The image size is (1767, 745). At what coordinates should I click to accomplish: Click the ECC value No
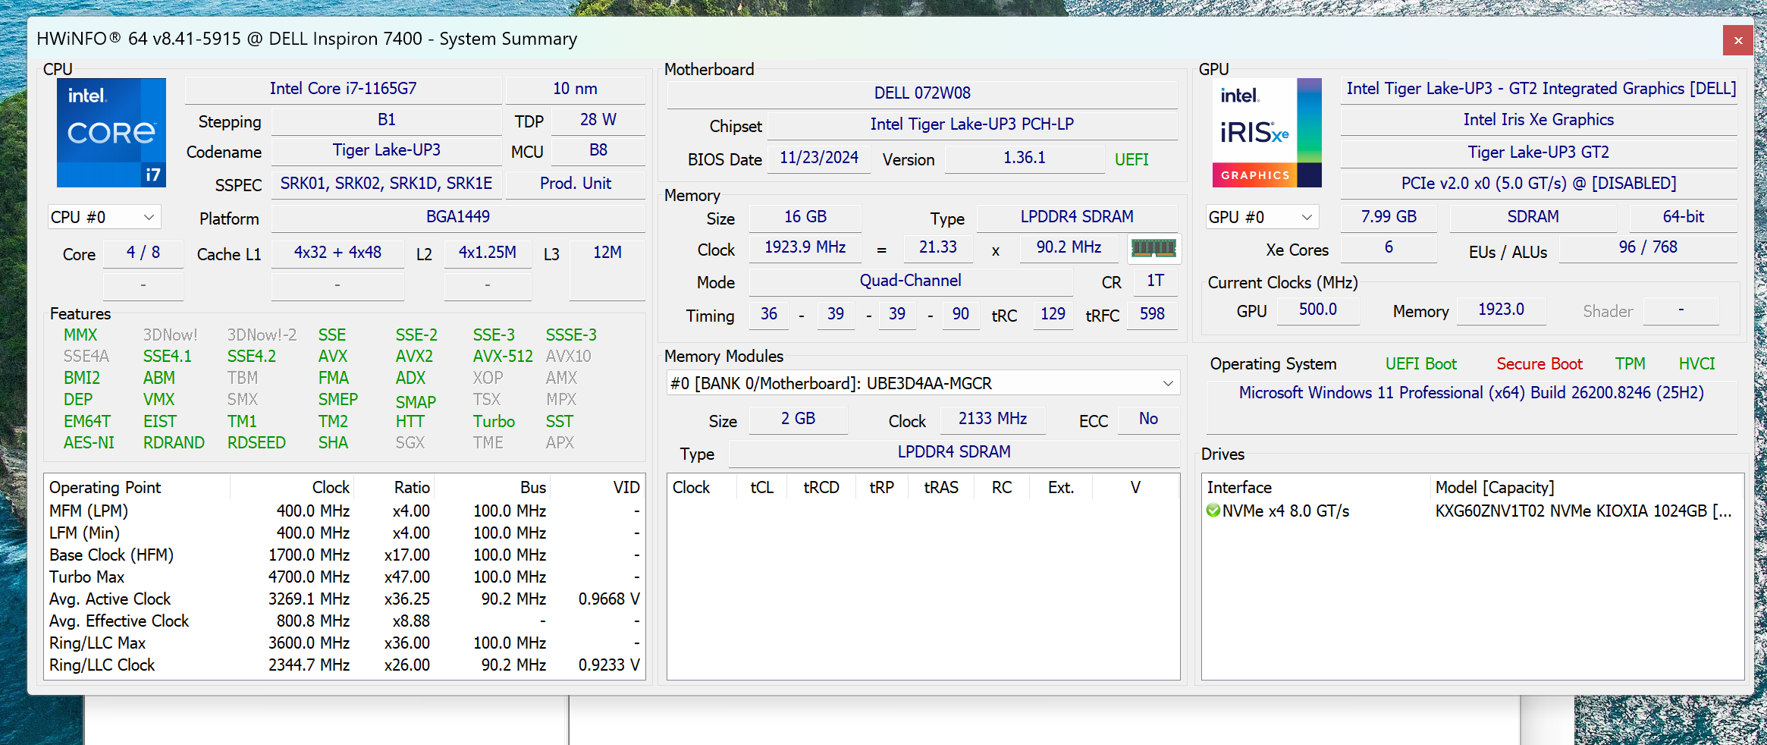pyautogui.click(x=1148, y=419)
